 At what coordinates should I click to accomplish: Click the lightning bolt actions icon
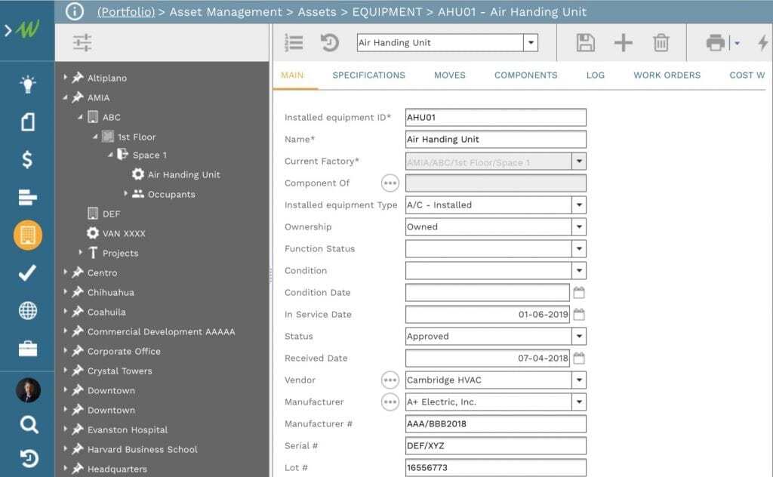point(763,42)
